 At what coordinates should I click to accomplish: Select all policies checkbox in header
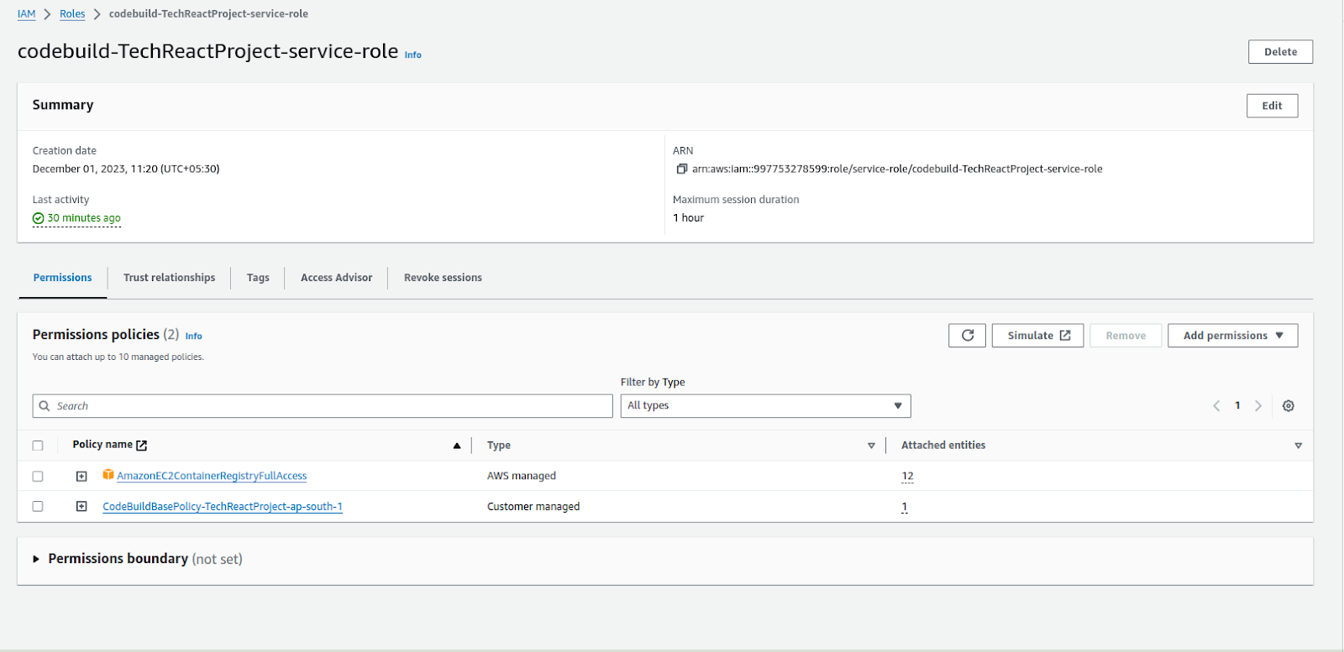[x=38, y=446]
